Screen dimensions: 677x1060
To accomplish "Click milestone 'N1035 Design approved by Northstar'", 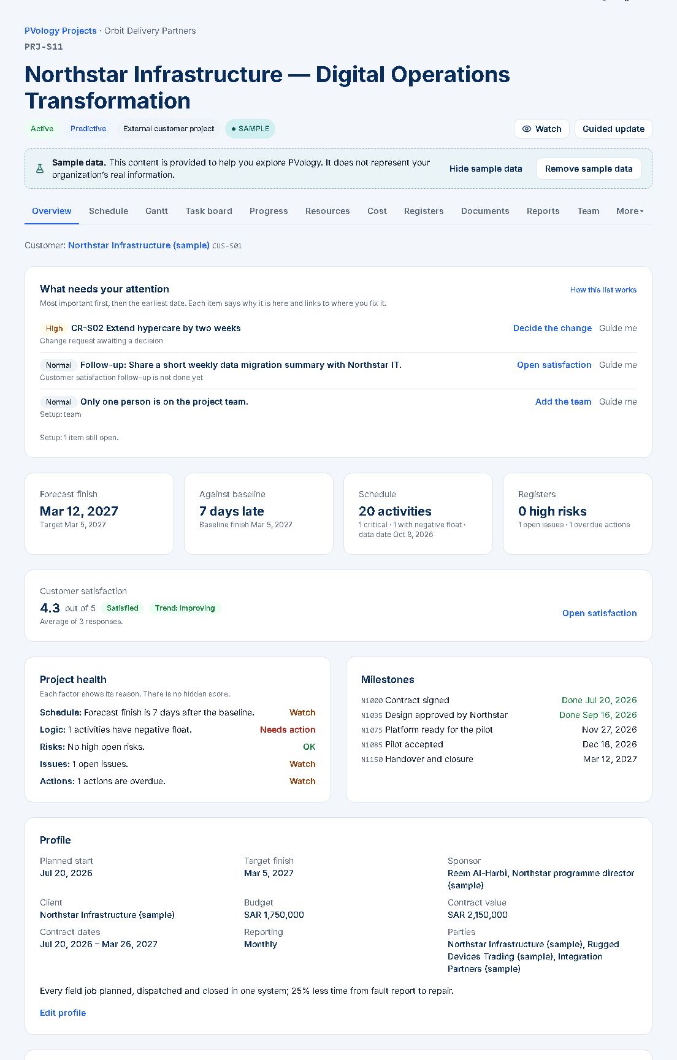I will (x=435, y=715).
